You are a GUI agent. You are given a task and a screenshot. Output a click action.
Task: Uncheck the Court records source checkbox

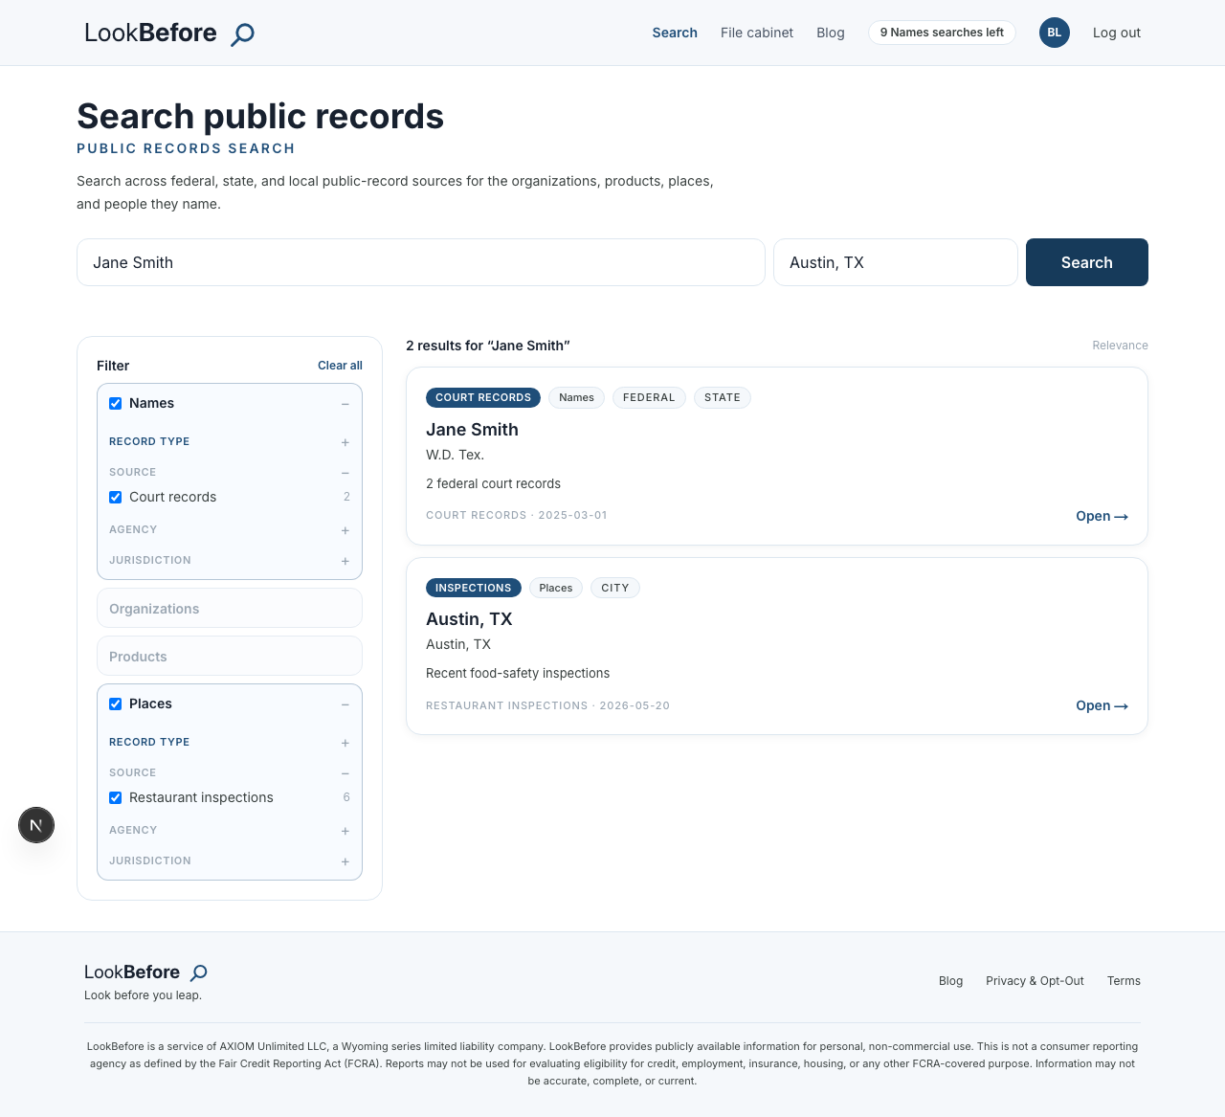click(116, 498)
